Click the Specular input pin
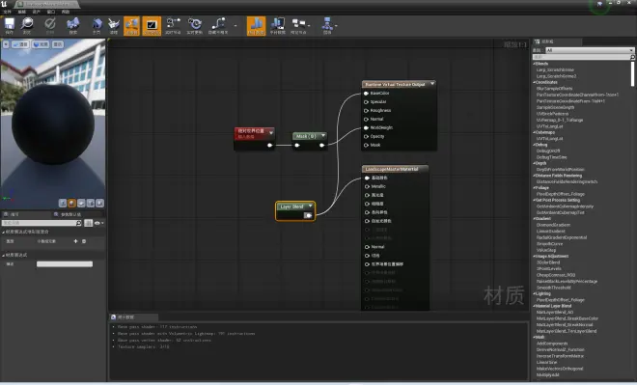The height and width of the screenshot is (385, 637). click(366, 102)
